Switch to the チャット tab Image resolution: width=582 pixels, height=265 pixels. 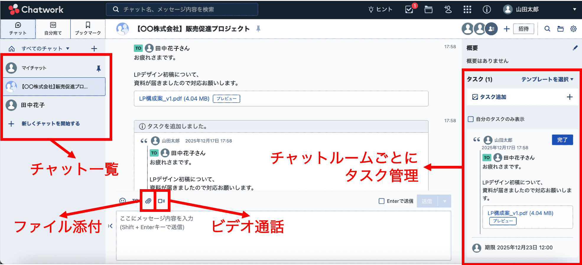[18, 29]
